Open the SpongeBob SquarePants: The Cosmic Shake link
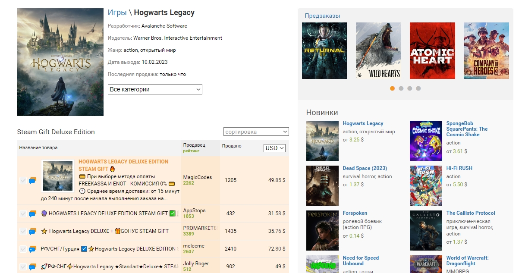Viewport: 522px width, 273px height. point(467,129)
